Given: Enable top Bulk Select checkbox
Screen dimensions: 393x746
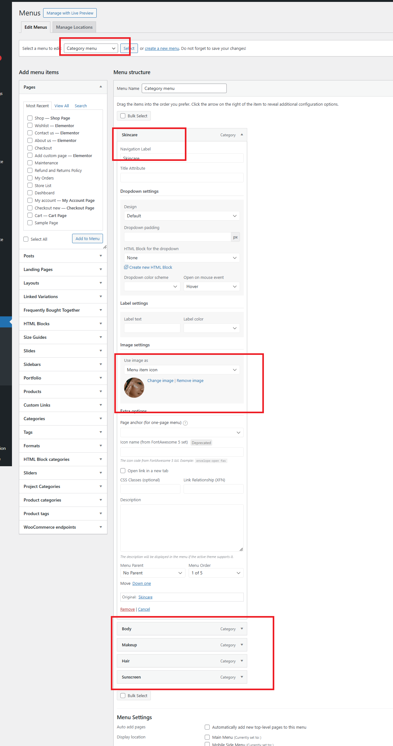Looking at the screenshot, I should (123, 116).
